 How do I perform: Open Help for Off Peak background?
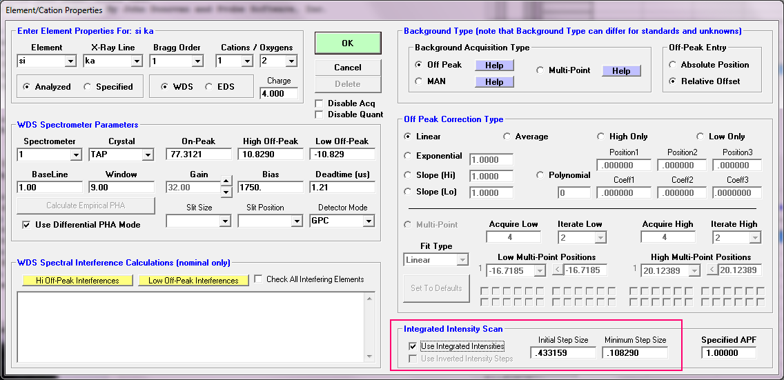point(493,65)
